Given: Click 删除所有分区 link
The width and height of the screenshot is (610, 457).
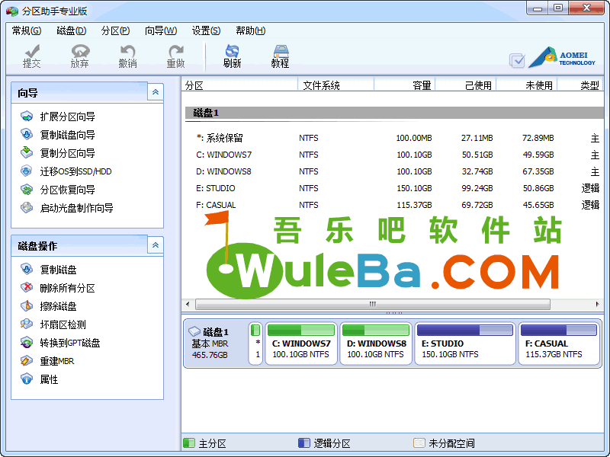Looking at the screenshot, I should click(x=68, y=288).
